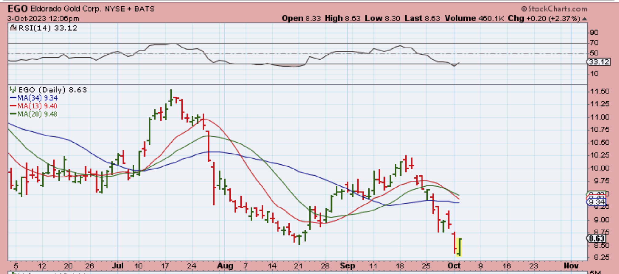This screenshot has width=619, height=274.
Task: Click the 18 date label after Sep
Action: 400,266
